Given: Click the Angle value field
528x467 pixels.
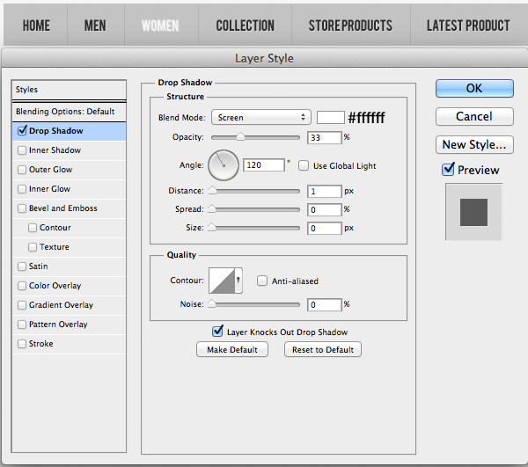Looking at the screenshot, I should click(264, 164).
